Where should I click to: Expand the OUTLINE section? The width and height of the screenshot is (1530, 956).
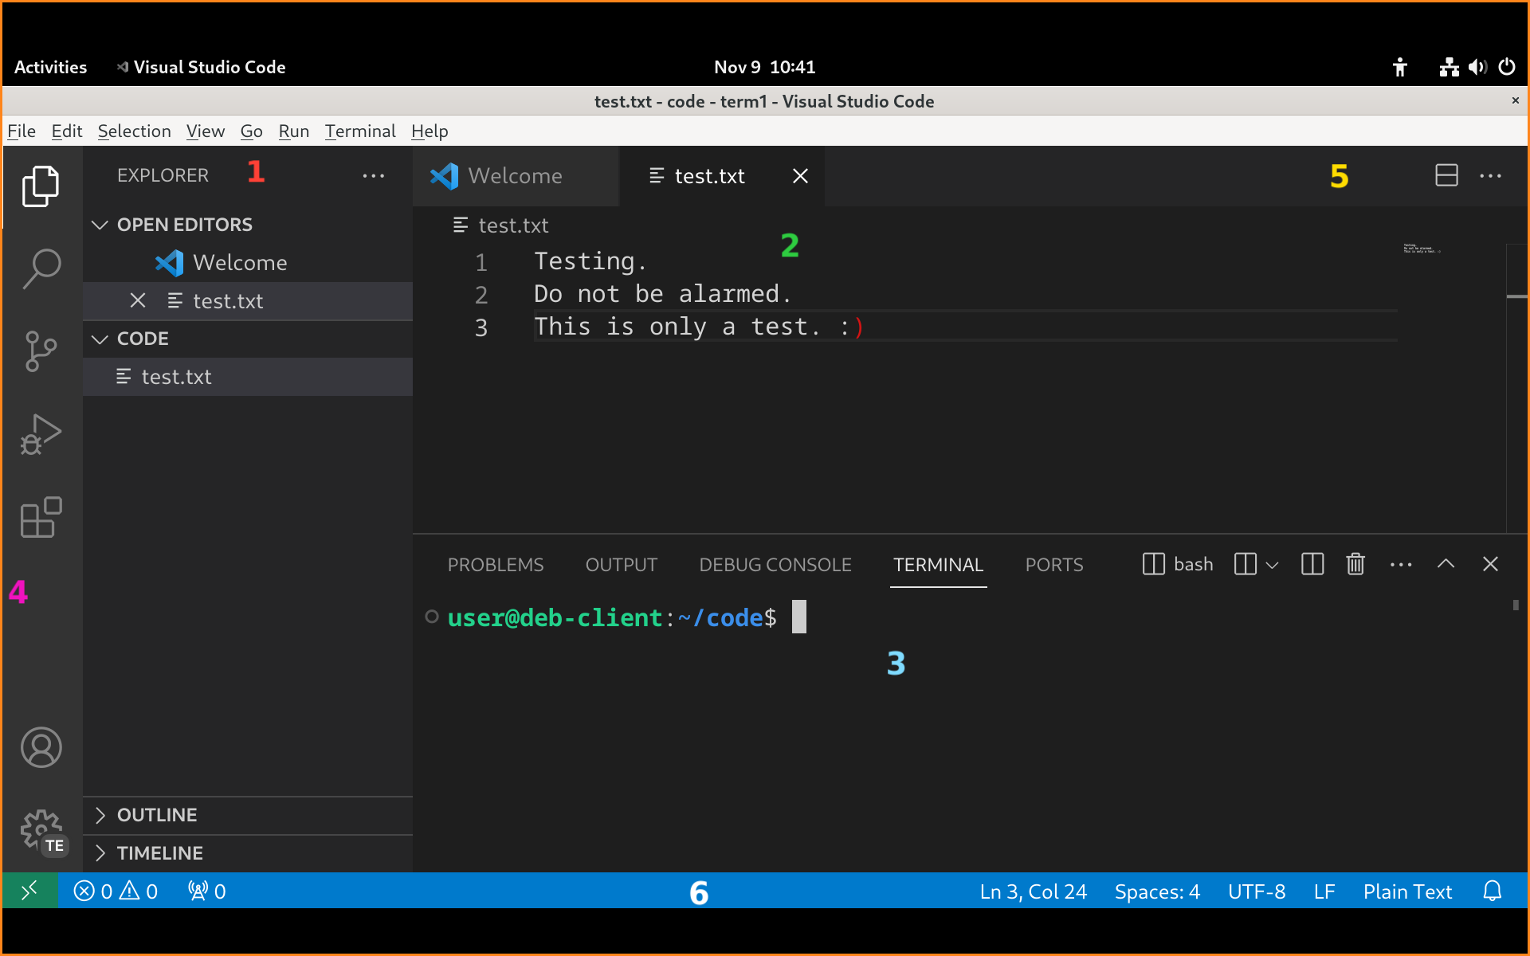[x=157, y=815]
